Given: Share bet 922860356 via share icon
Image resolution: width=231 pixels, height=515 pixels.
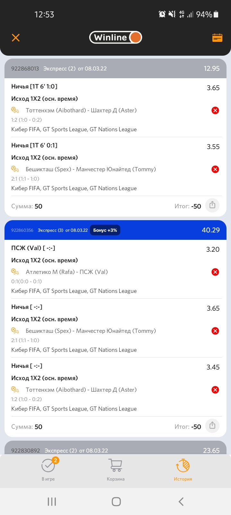Looking at the screenshot, I should [x=212, y=426].
